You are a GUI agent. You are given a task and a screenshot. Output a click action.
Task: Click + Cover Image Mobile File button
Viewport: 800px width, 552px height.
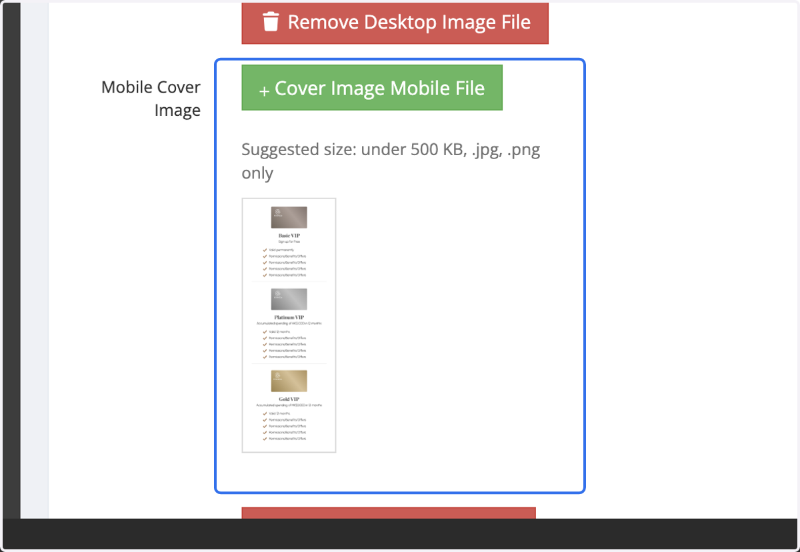pos(372,88)
